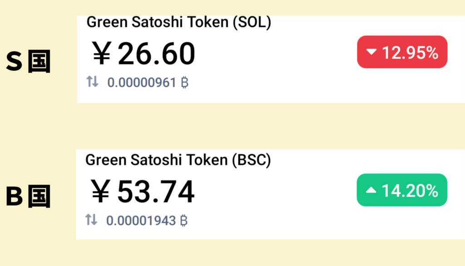Click the swap arrows icon beside 0.00000961
The image size is (465, 266).
point(92,83)
